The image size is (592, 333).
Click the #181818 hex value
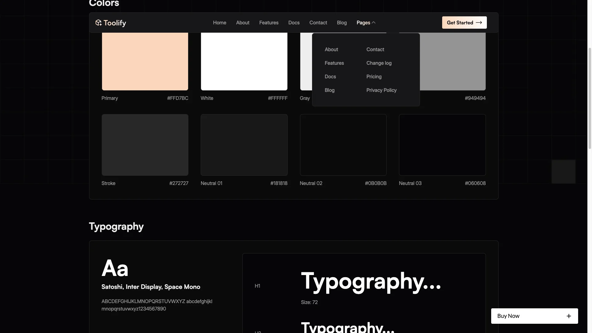tap(279, 183)
